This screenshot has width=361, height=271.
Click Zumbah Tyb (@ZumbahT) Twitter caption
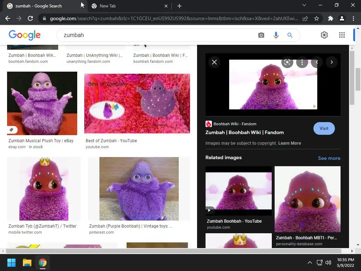click(x=42, y=226)
